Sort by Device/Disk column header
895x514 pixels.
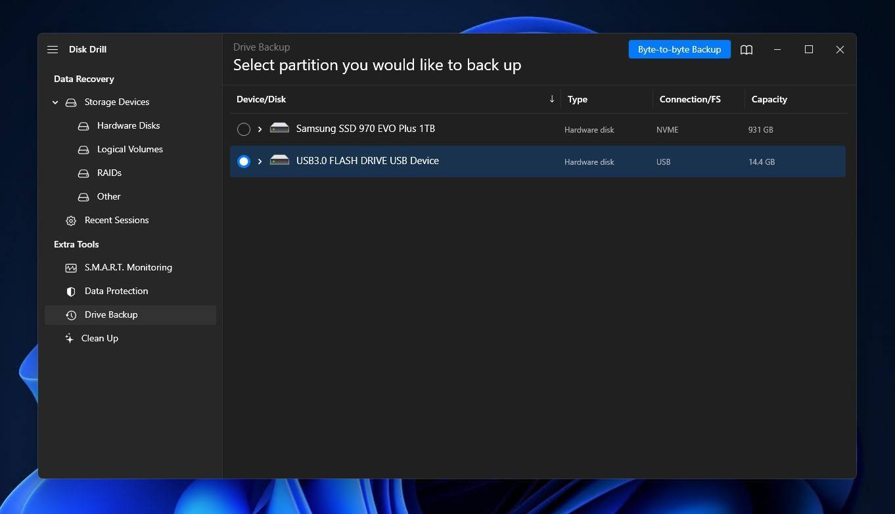[x=262, y=99]
